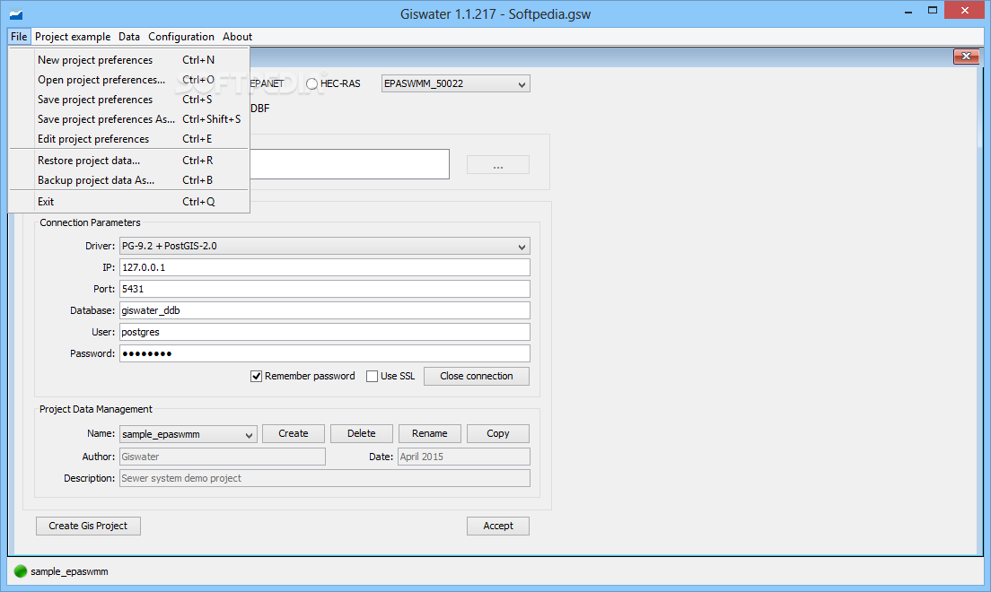Open the project Name sample_epaswmm dropdown
This screenshot has height=592, width=991.
tap(189, 434)
